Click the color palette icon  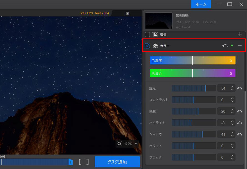155,46
